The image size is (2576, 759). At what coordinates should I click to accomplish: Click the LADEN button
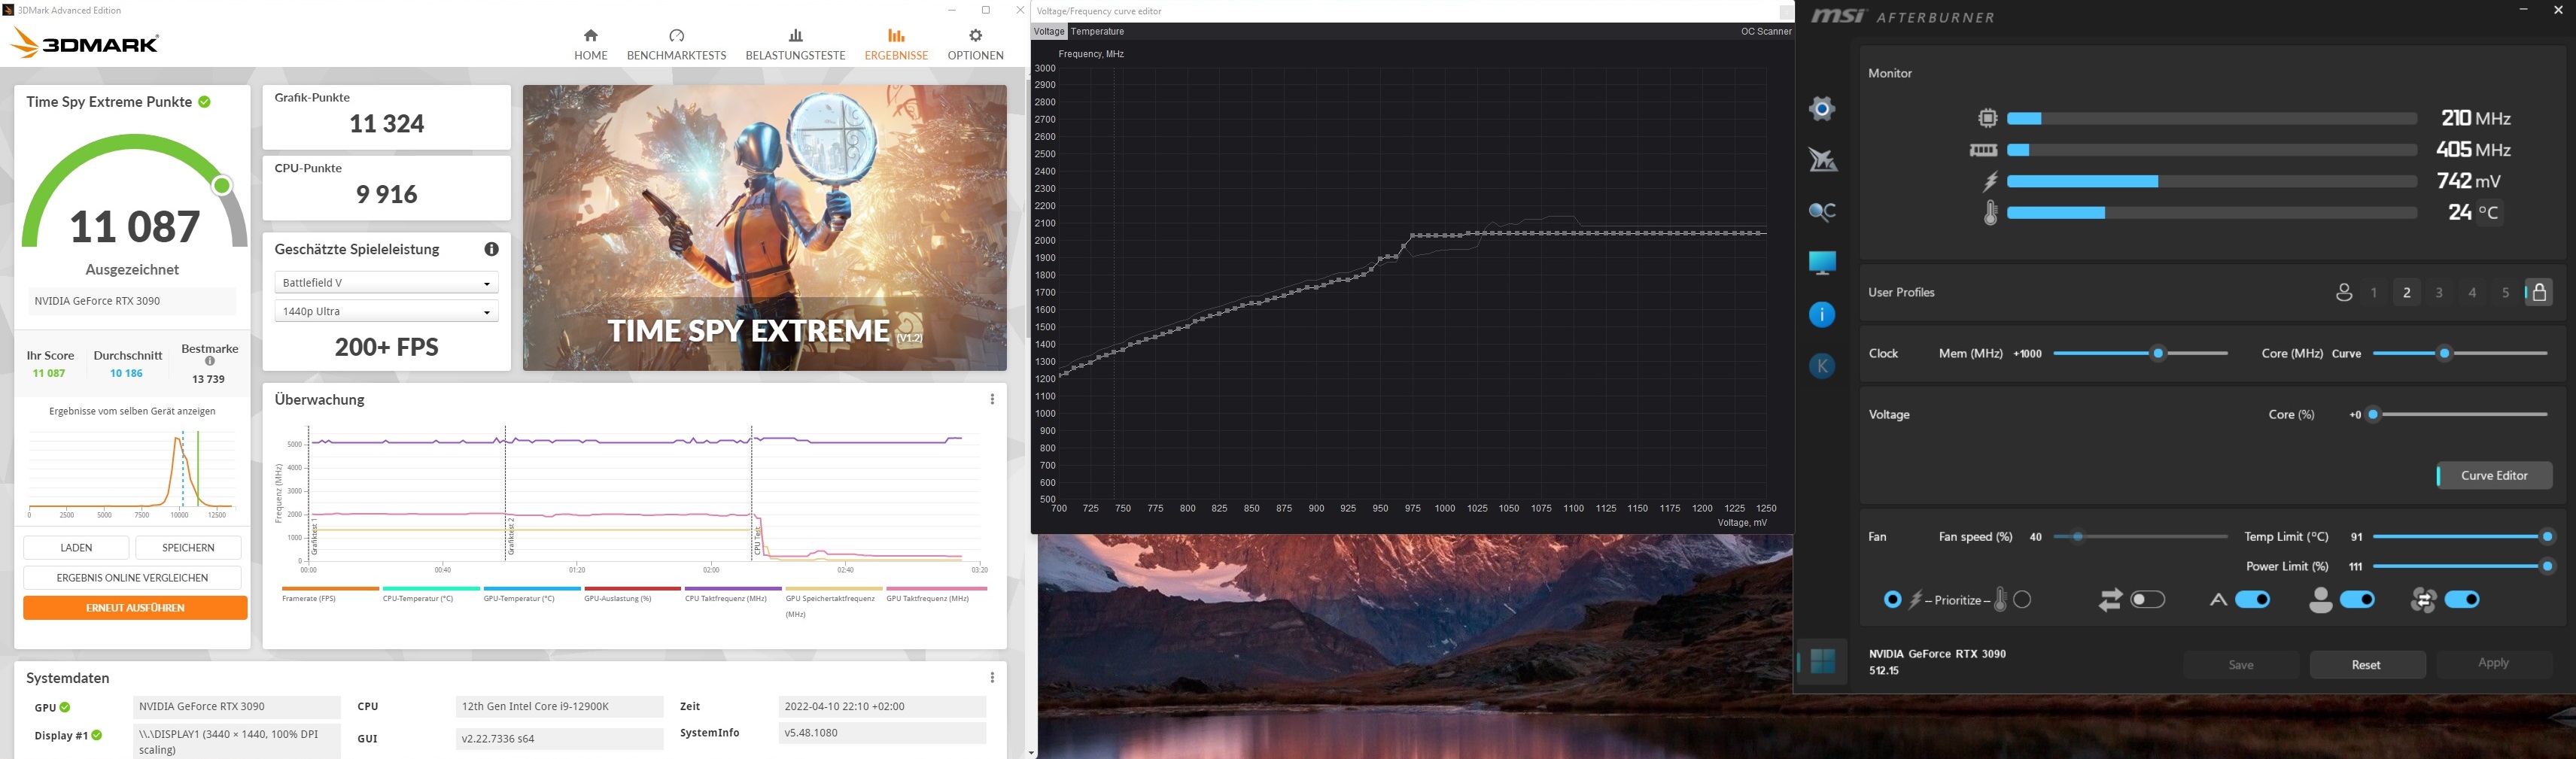76,548
